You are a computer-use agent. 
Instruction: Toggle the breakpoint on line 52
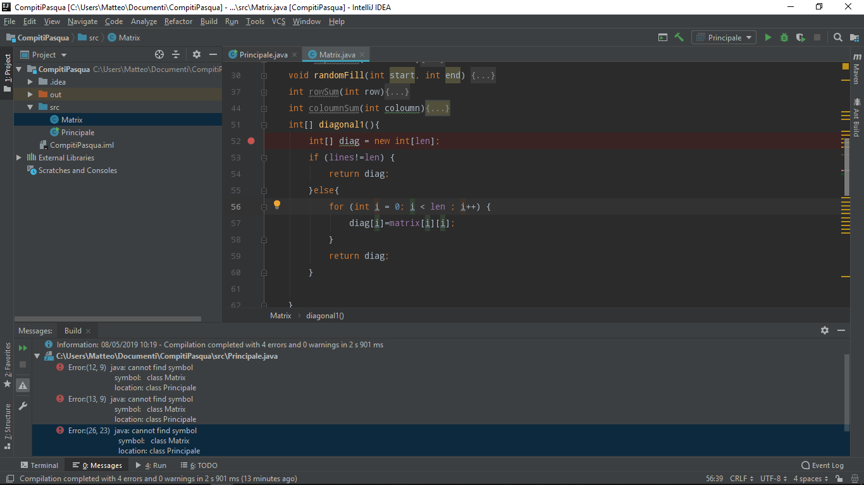point(251,141)
